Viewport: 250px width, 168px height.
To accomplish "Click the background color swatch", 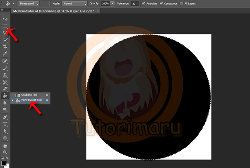I will point(7,166).
